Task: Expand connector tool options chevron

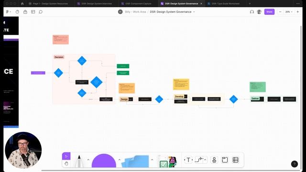Action: (205, 160)
